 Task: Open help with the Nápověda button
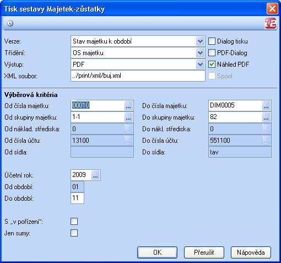tap(251, 253)
